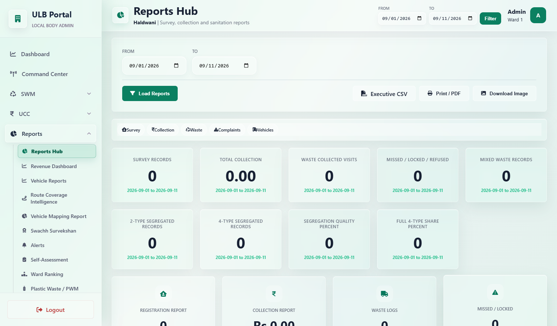Select the Waste Collected Visits card
The width and height of the screenshot is (557, 326).
click(x=329, y=175)
